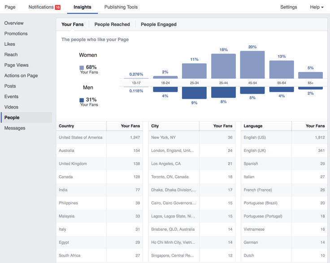Switch to People Reached tab

point(112,24)
